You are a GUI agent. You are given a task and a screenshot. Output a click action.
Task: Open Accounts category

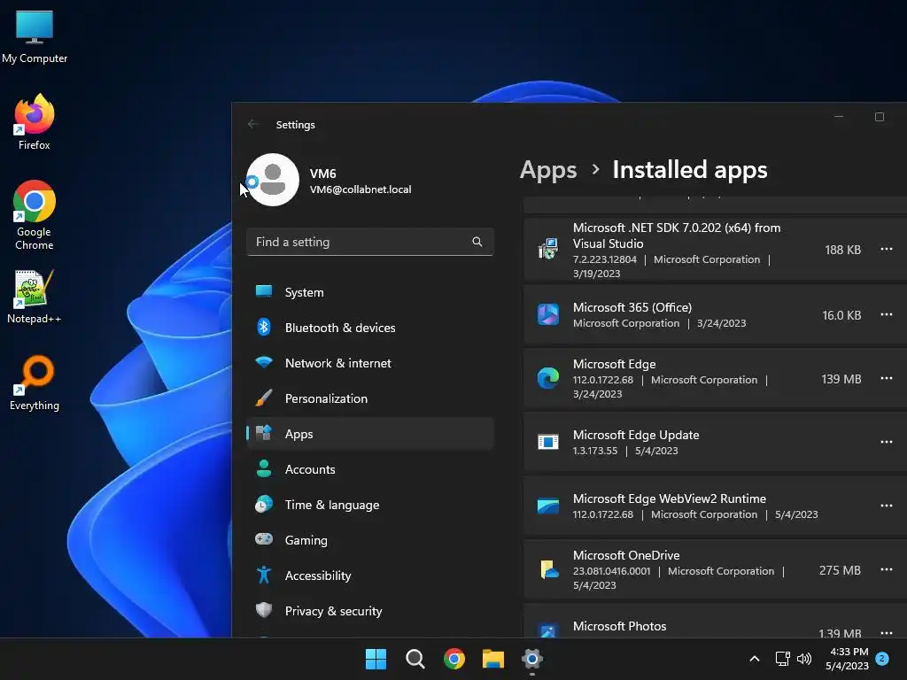(x=370, y=469)
